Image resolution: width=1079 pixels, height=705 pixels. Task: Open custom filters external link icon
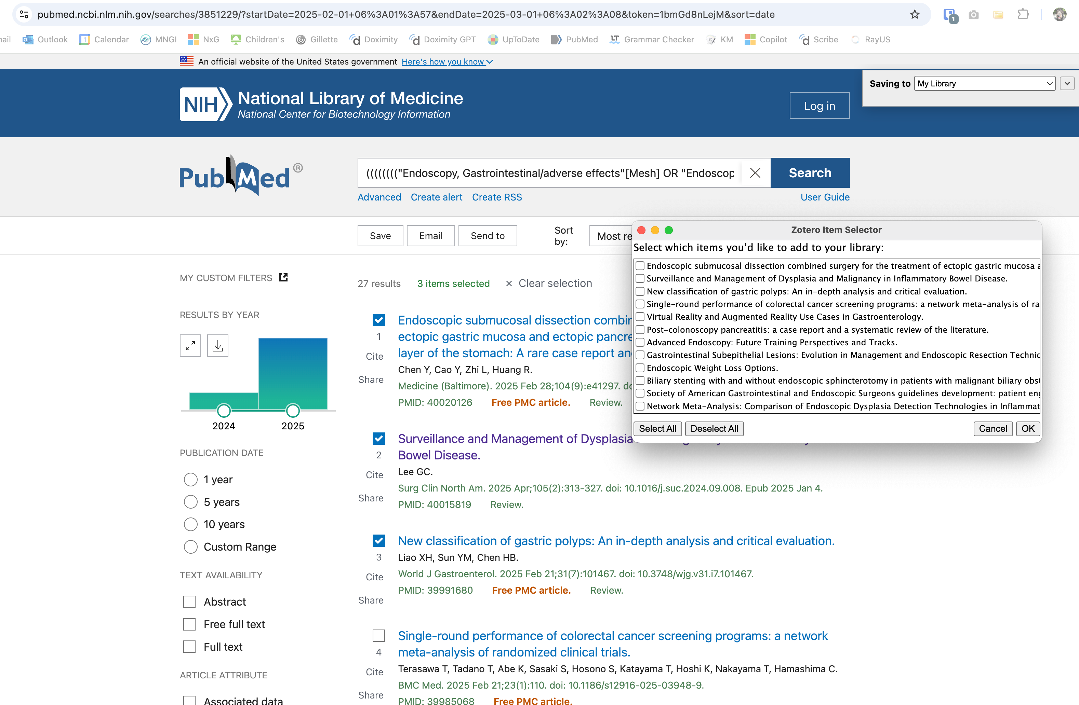[x=283, y=278]
